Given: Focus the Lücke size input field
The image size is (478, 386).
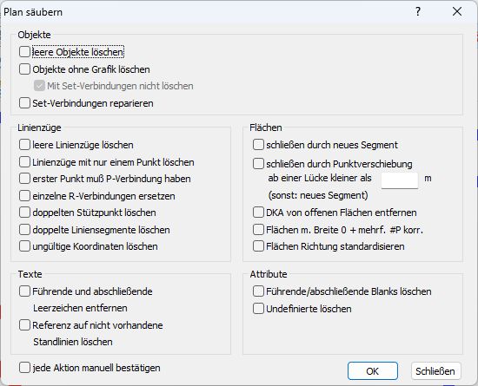Looking at the screenshot, I should (x=400, y=180).
